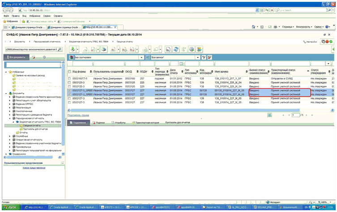Click the Windows 'пуск' Start button

(10, 208)
